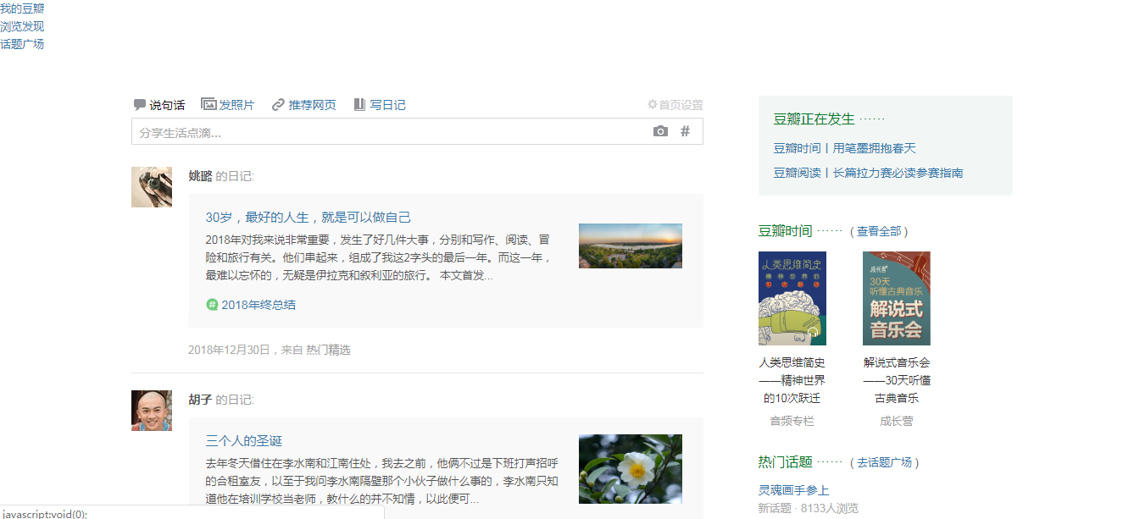The image size is (1123, 519).
Task: Click the notebook icon beside 写日记
Action: pyautogui.click(x=359, y=105)
